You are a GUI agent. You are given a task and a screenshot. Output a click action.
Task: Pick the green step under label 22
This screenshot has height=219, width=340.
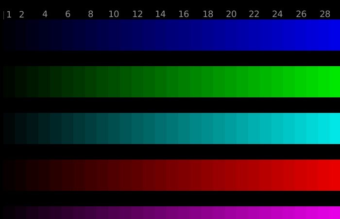pyautogui.click(x=254, y=82)
